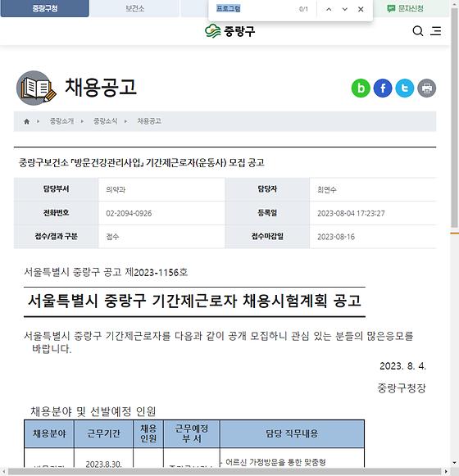This screenshot has height=476, width=459.
Task: Click the status value 접수
Action: coord(112,237)
